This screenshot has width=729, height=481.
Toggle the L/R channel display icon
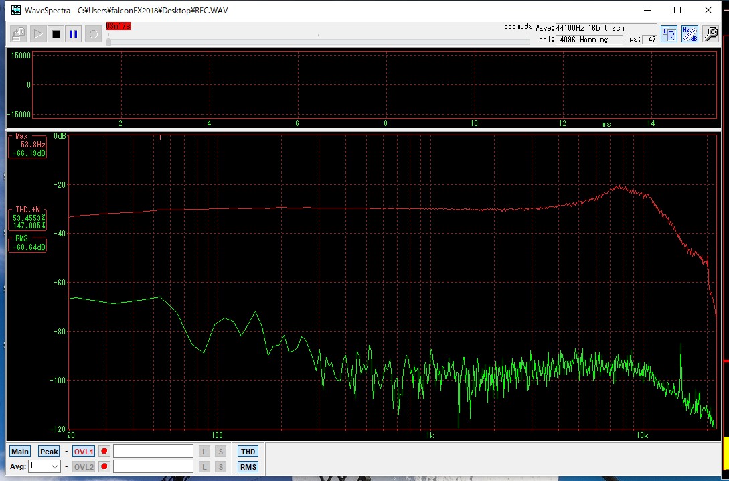669,34
